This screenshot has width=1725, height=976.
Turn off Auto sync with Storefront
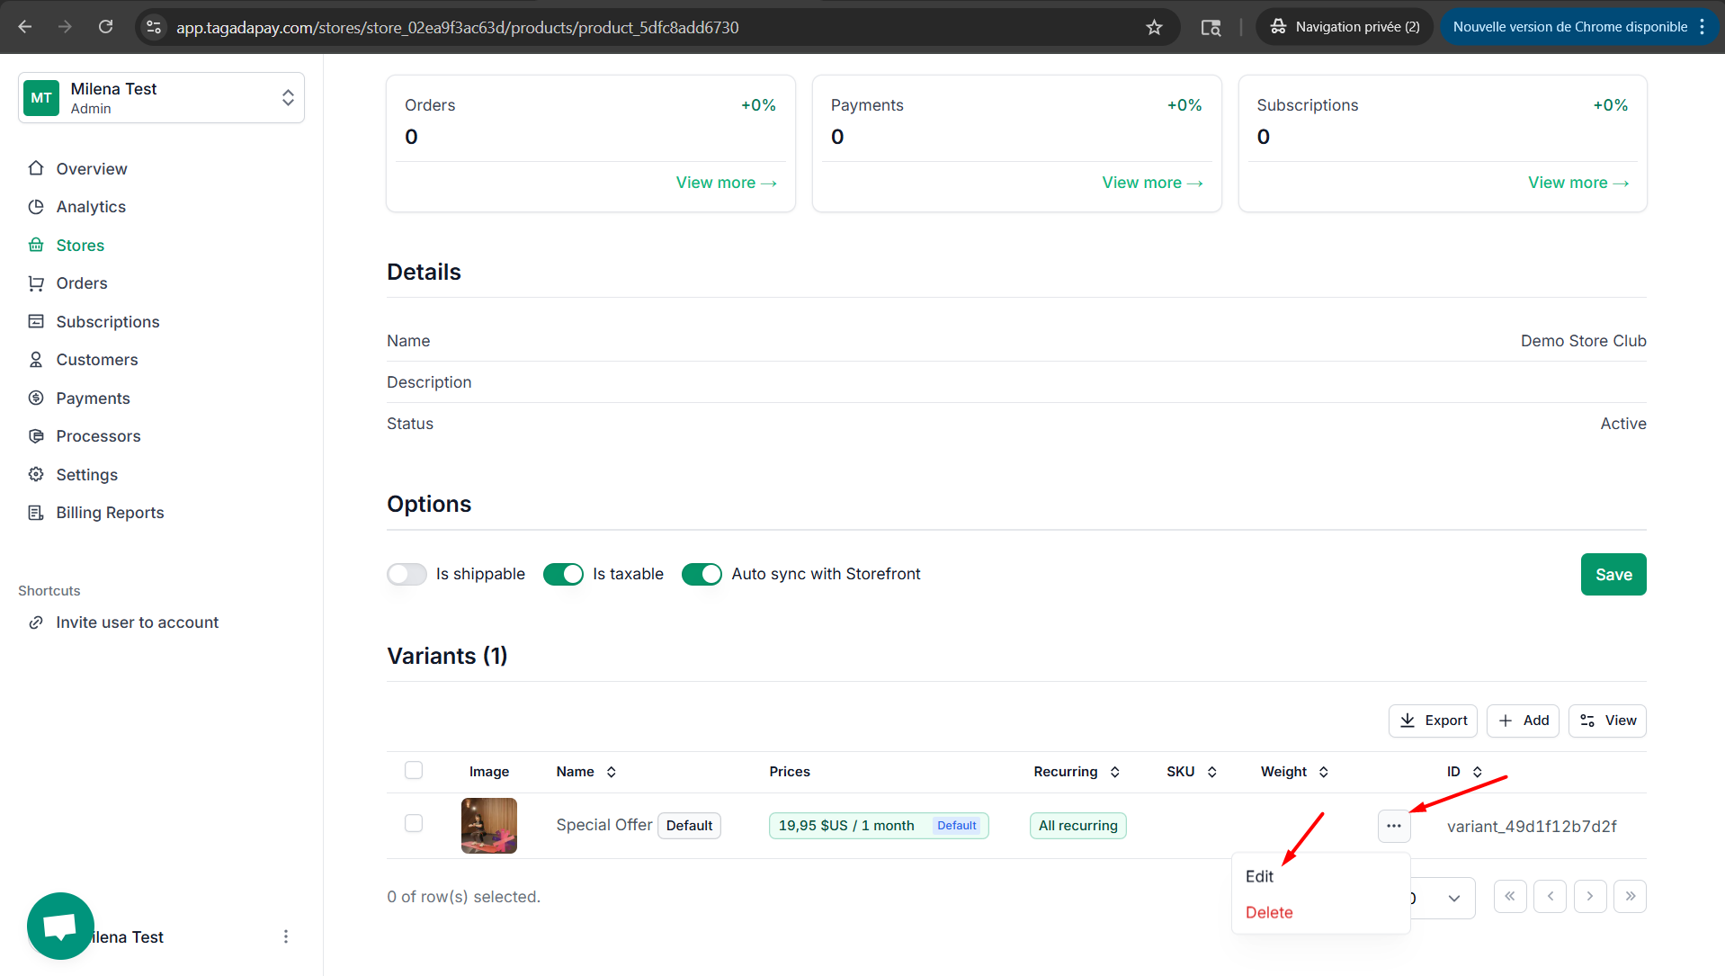coord(702,574)
